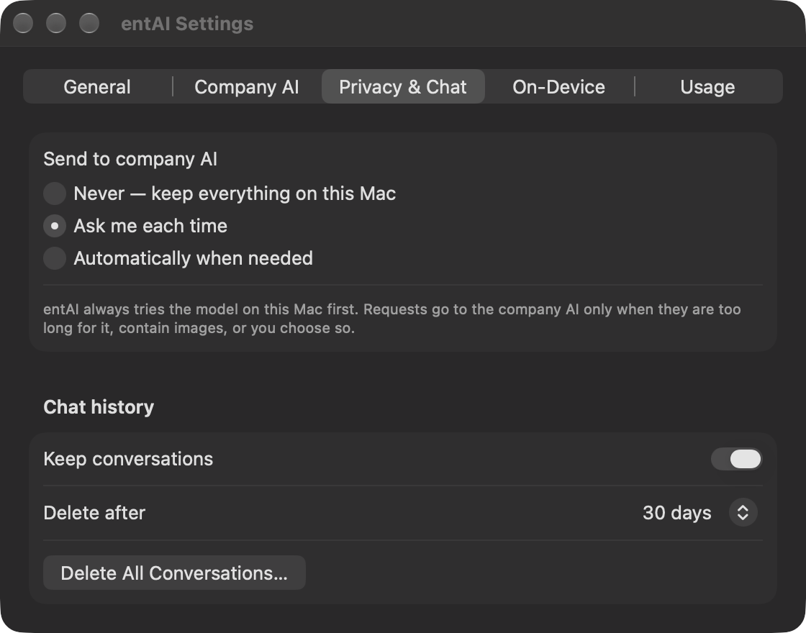Select the Privacy & Chat tab
The image size is (806, 633).
point(403,87)
